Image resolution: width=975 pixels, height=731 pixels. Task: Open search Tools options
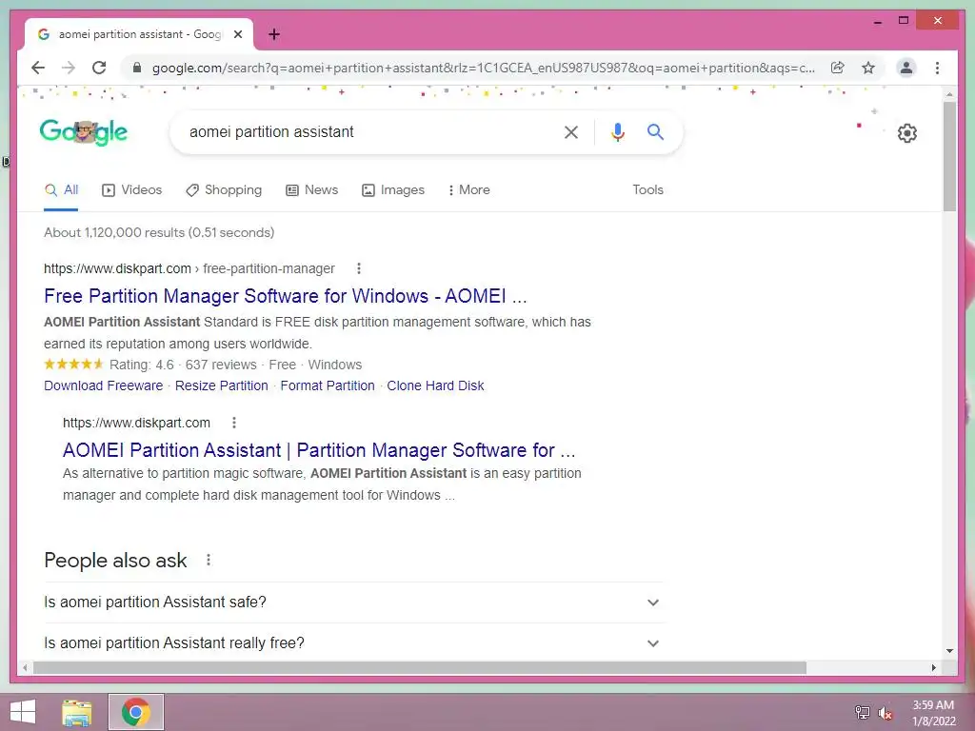(x=647, y=190)
